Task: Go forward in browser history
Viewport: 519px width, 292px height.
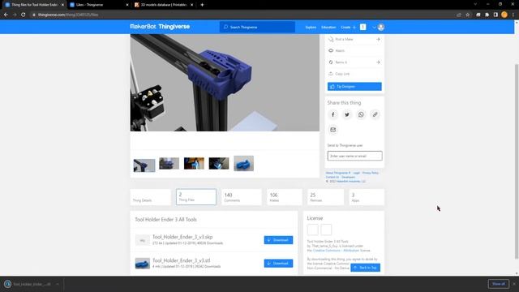Action: (15, 15)
